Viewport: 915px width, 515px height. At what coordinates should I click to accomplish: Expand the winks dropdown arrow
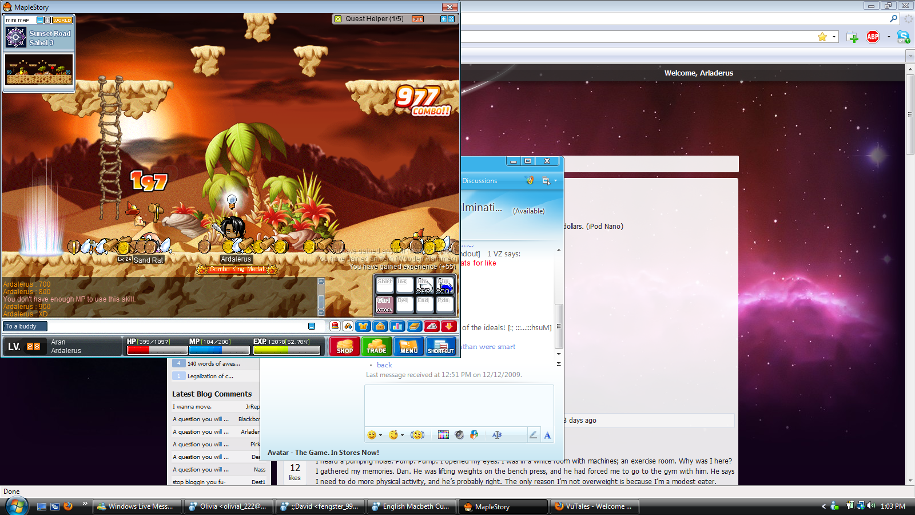(403, 435)
